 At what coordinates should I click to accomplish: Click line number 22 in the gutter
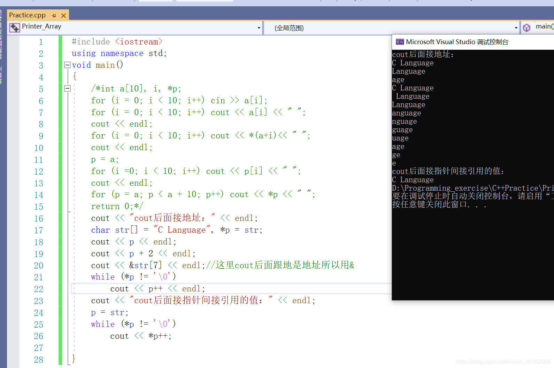[x=39, y=289]
